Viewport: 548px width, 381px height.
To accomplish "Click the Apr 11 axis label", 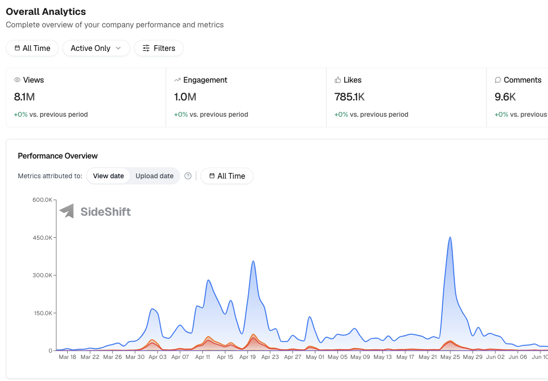I will 203,357.
